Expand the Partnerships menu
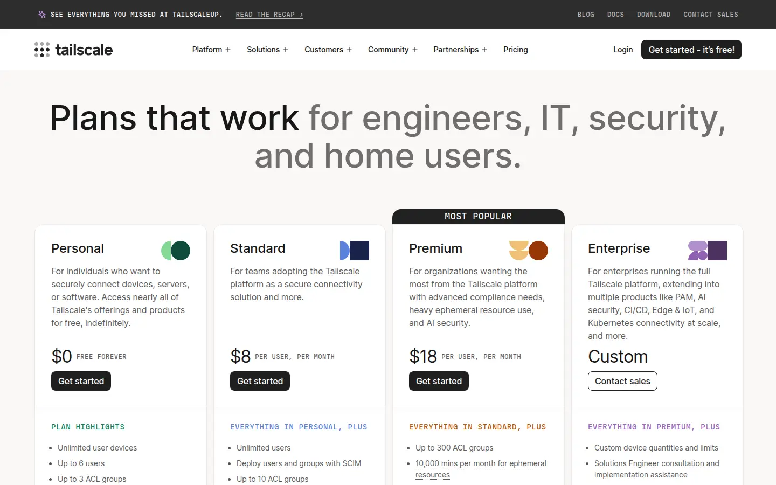This screenshot has height=485, width=776. click(460, 50)
